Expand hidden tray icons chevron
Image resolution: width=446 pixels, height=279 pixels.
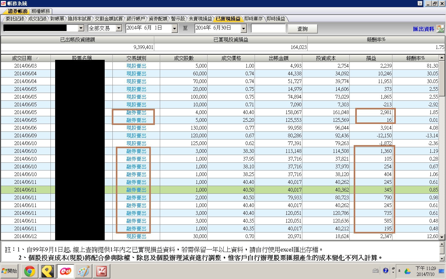[x=399, y=271]
